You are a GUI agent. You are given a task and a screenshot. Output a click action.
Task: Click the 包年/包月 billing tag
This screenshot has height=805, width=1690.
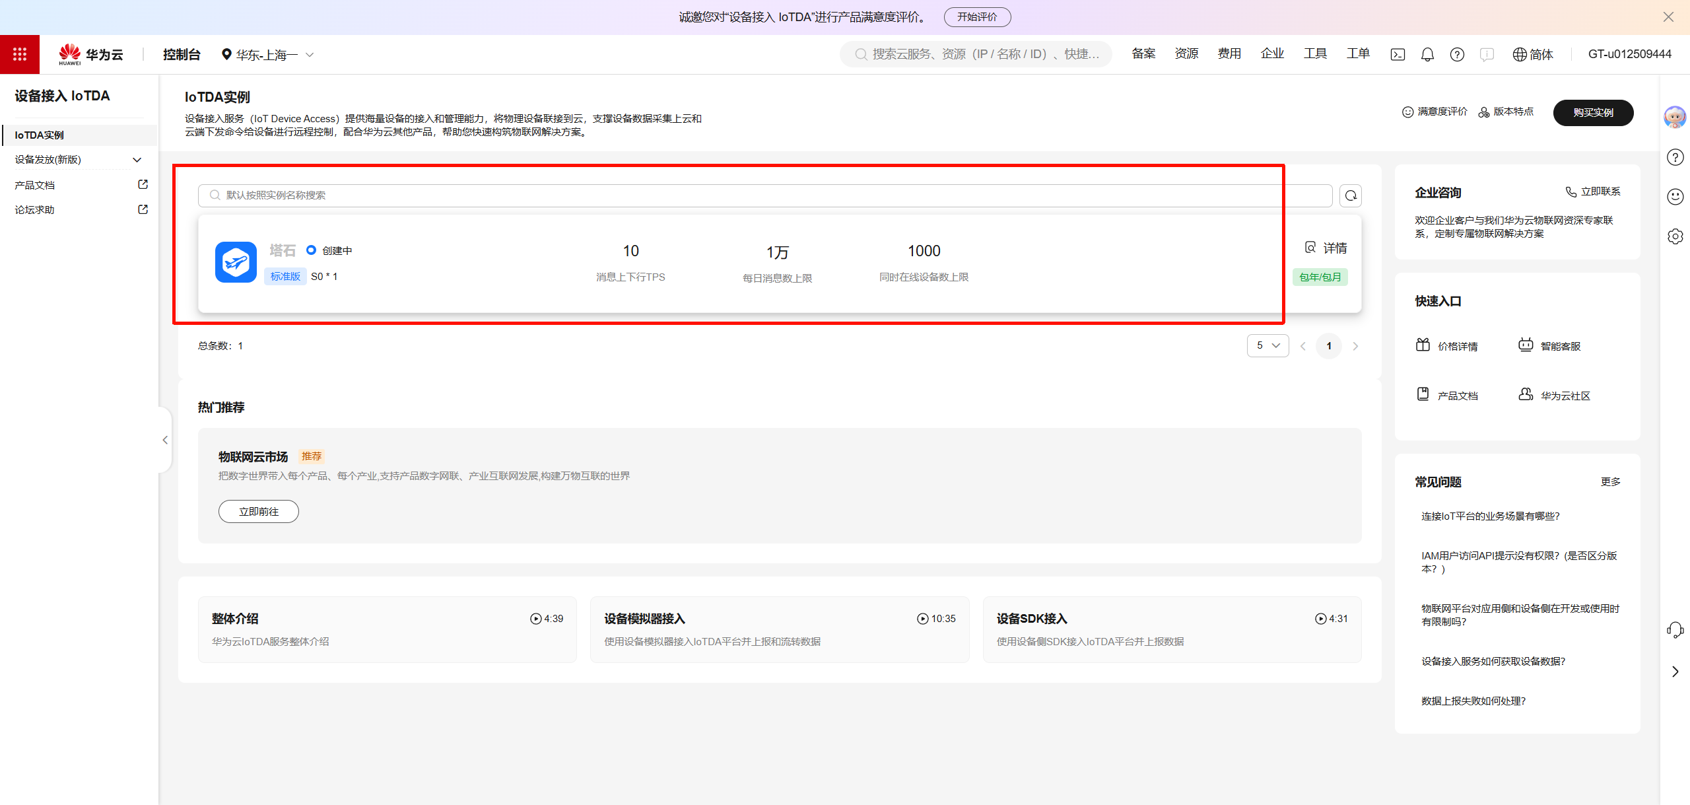[1320, 277]
